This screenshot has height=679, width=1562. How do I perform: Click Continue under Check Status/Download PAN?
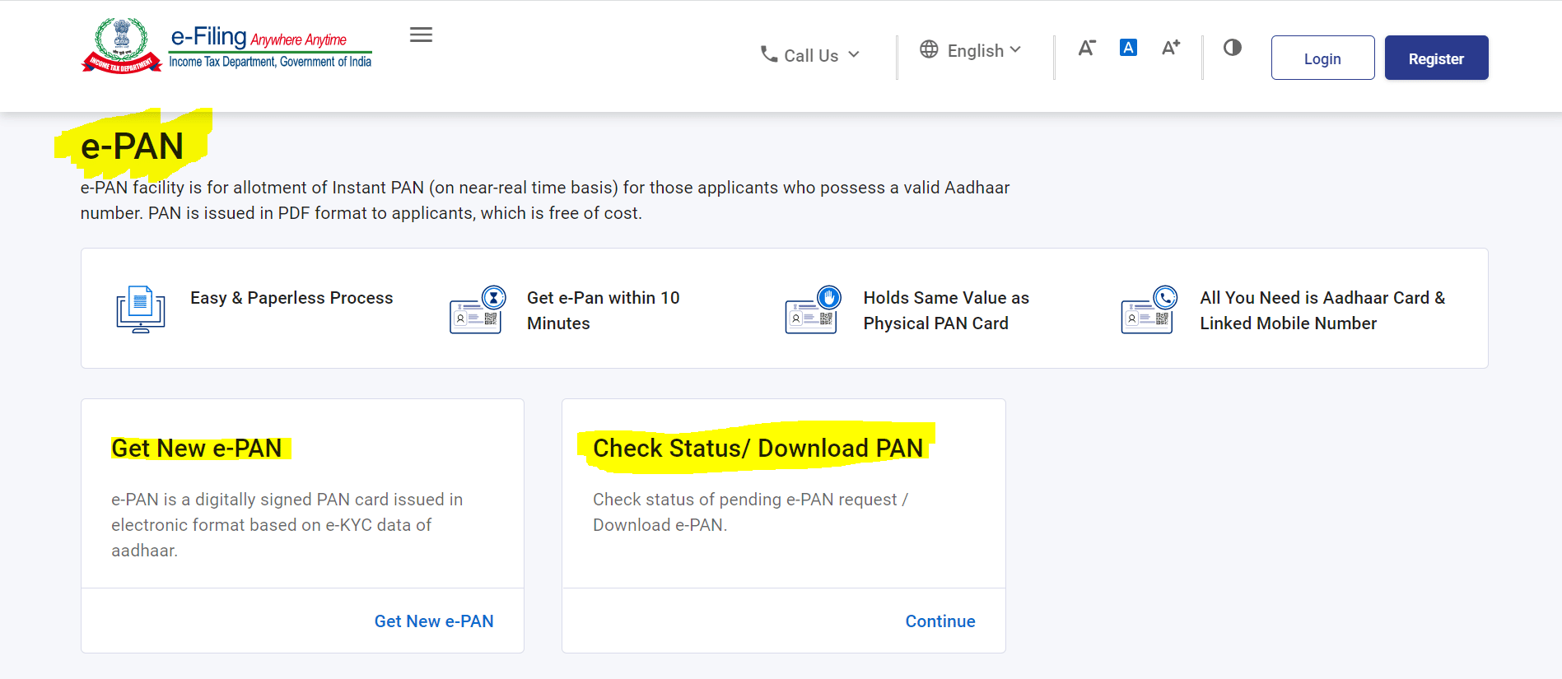pyautogui.click(x=940, y=621)
